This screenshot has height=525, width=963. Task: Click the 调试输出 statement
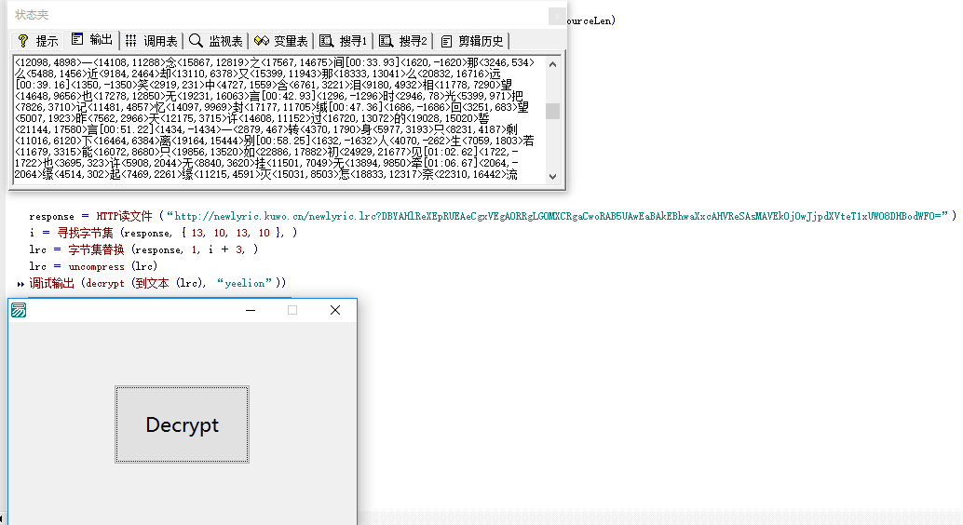pyautogui.click(x=157, y=283)
